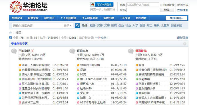Viewport: 197px width, 105px height.
Task: Focus the 帐号 username input field
Action: click(143, 5)
